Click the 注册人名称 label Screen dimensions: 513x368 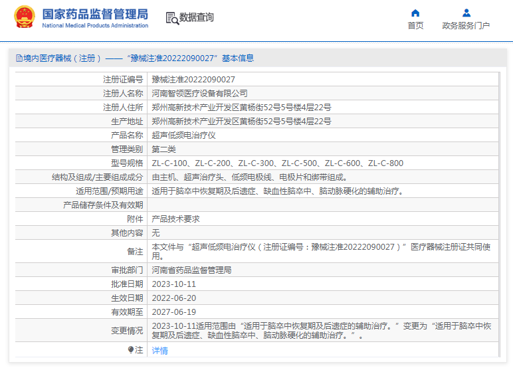(123, 94)
